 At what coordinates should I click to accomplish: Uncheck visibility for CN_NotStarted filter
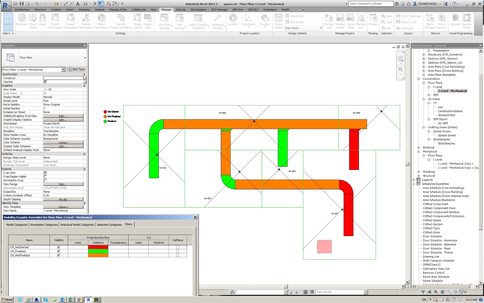pos(59,247)
